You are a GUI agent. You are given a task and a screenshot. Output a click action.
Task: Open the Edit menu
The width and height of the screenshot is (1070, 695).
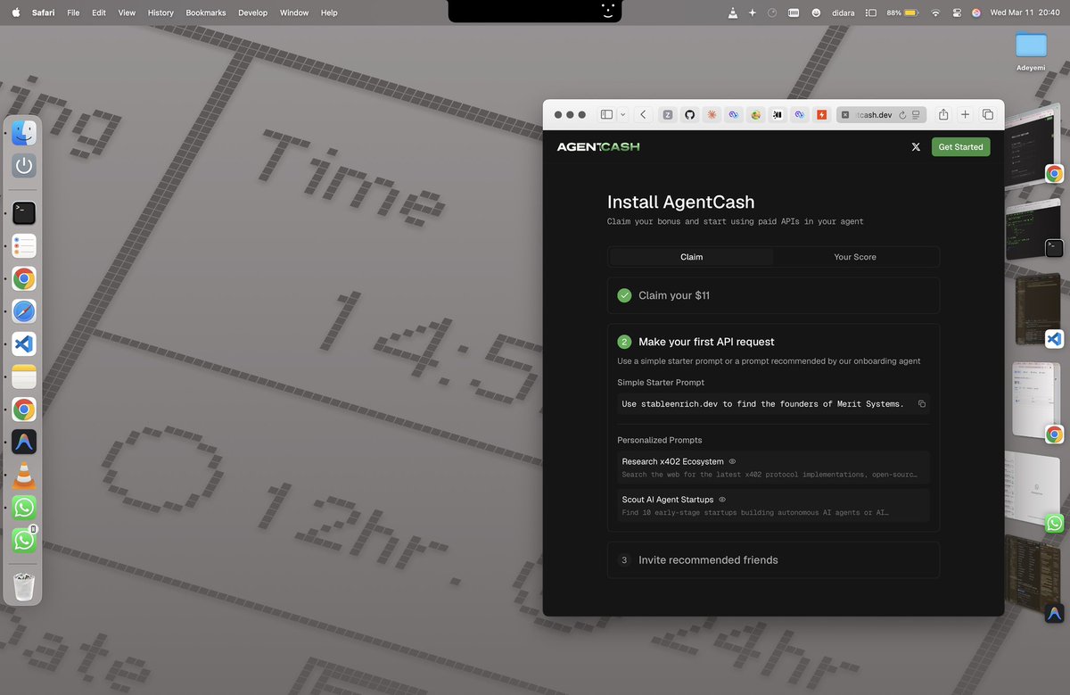point(99,13)
